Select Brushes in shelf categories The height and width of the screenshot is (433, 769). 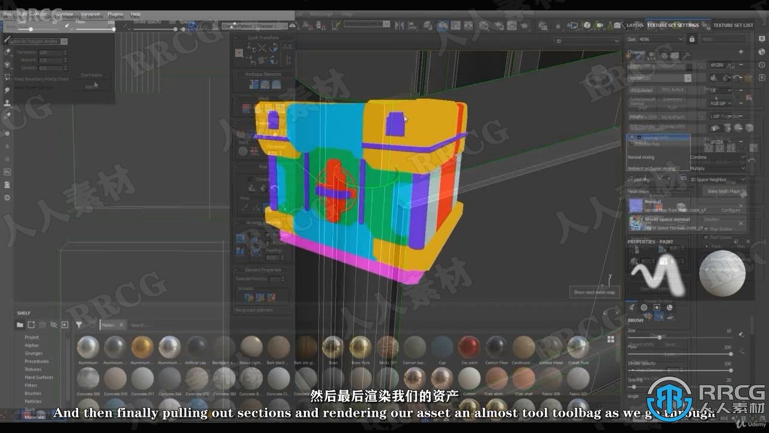pos(33,393)
